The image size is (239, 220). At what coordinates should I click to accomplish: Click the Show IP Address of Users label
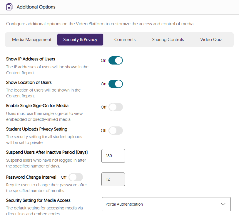pos(31,59)
